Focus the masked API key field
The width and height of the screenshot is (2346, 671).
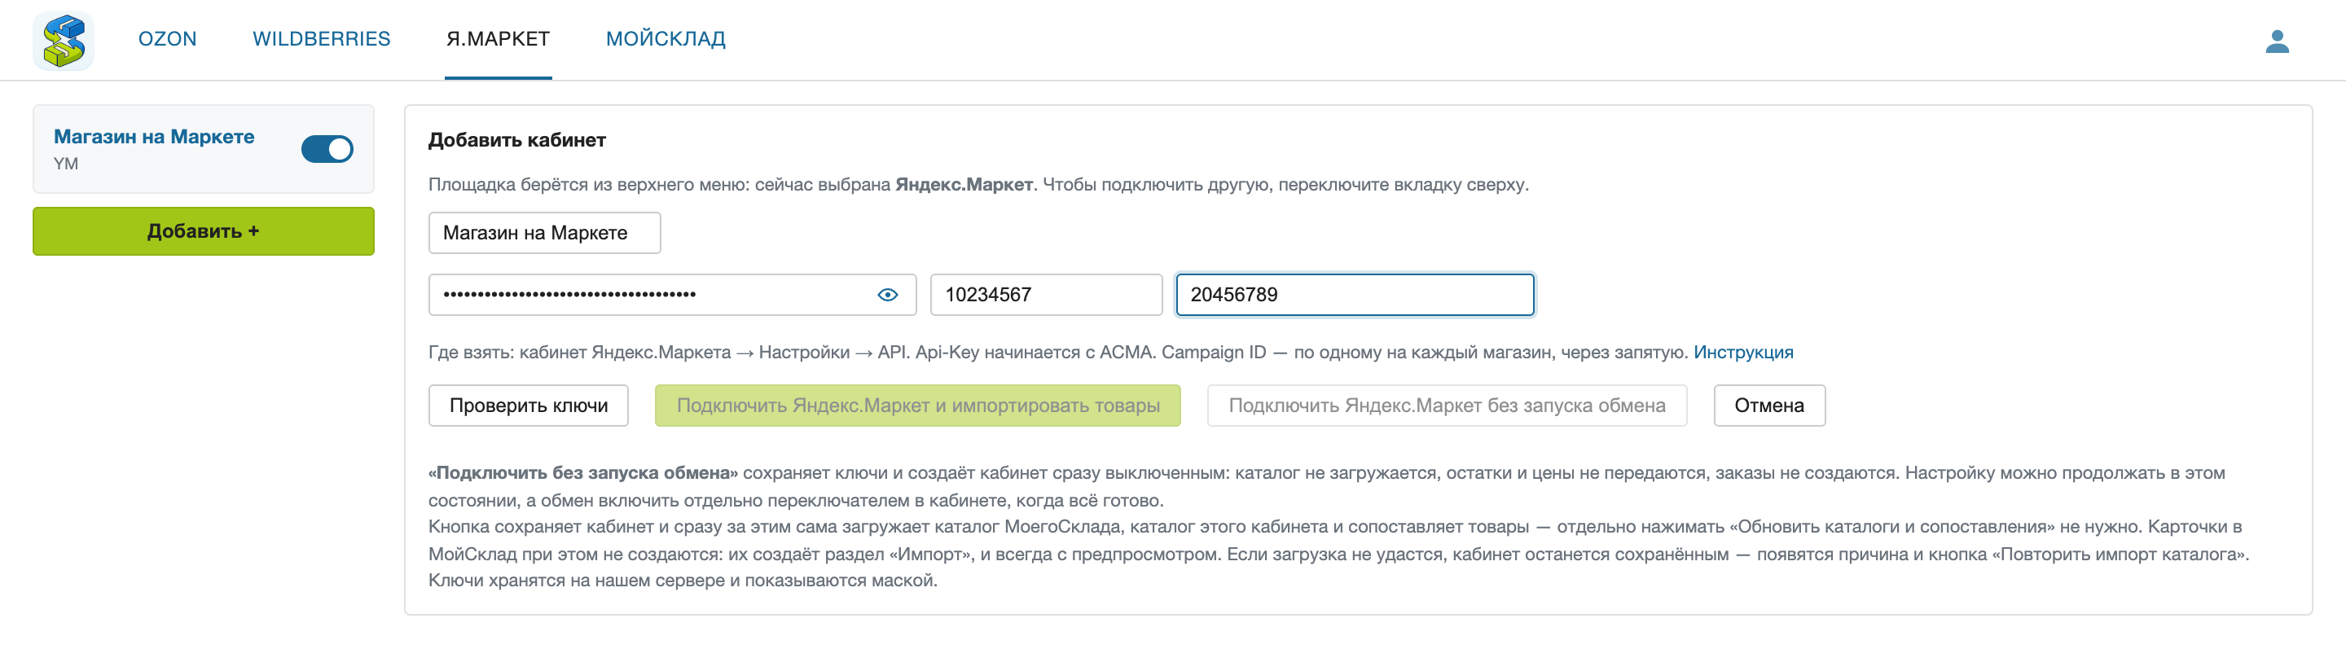(672, 295)
